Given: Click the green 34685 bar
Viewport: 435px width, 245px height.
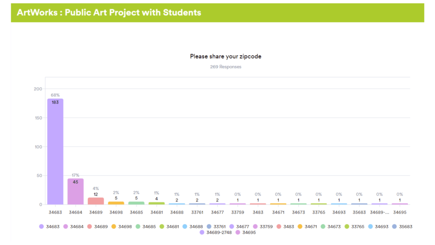Looking at the screenshot, I should point(136,203).
